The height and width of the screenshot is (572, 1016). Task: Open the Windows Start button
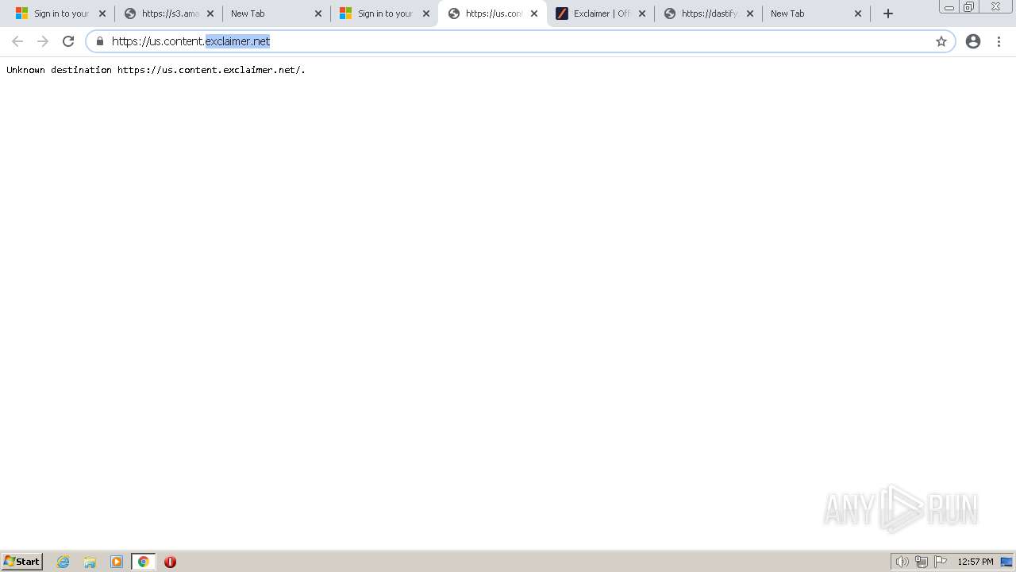pos(22,562)
